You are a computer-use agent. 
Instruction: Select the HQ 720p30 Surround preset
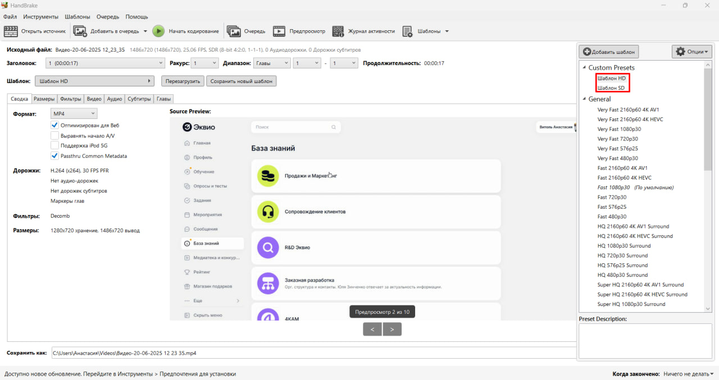click(x=622, y=255)
